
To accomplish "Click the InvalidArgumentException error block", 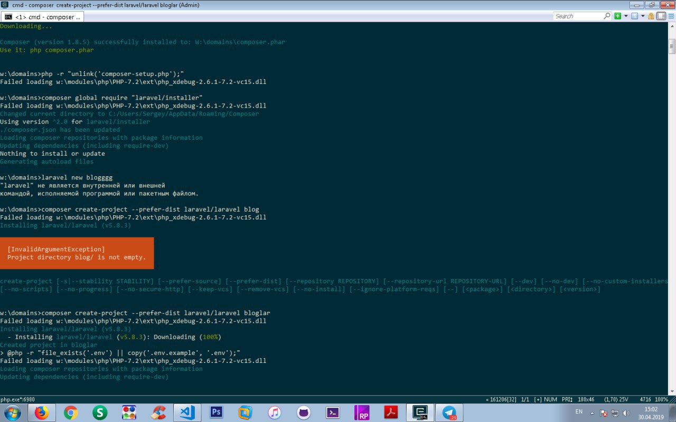I will pyautogui.click(x=77, y=253).
